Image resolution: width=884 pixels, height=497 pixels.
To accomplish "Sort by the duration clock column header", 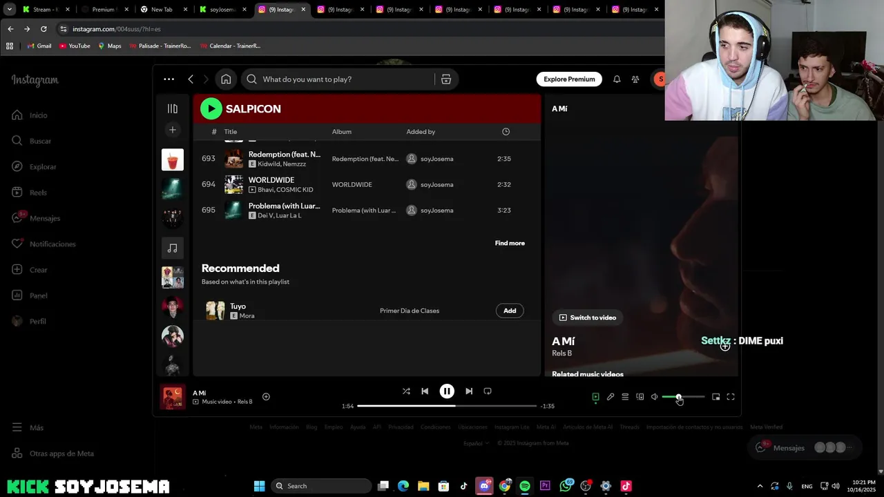I will pos(506,132).
